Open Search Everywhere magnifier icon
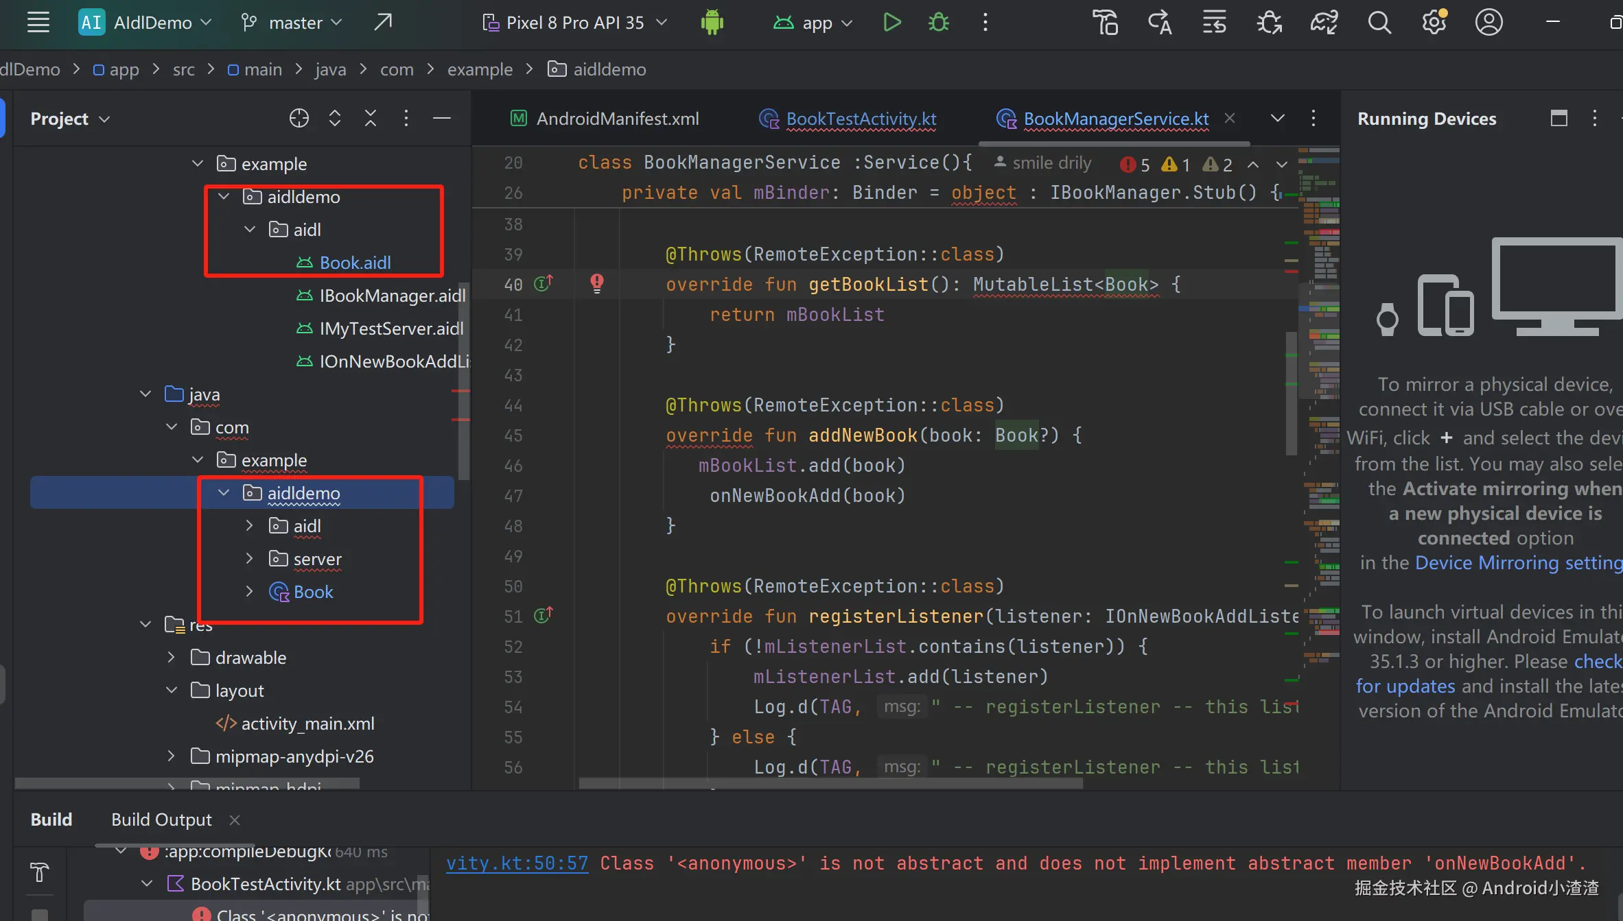The image size is (1623, 921). pos(1379,23)
